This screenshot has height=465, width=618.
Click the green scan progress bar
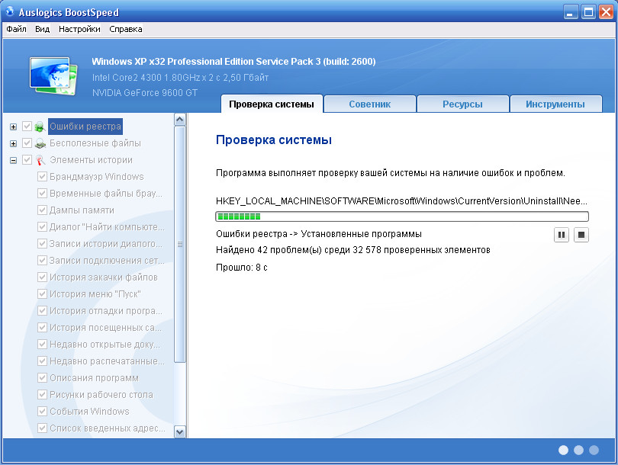402,216
